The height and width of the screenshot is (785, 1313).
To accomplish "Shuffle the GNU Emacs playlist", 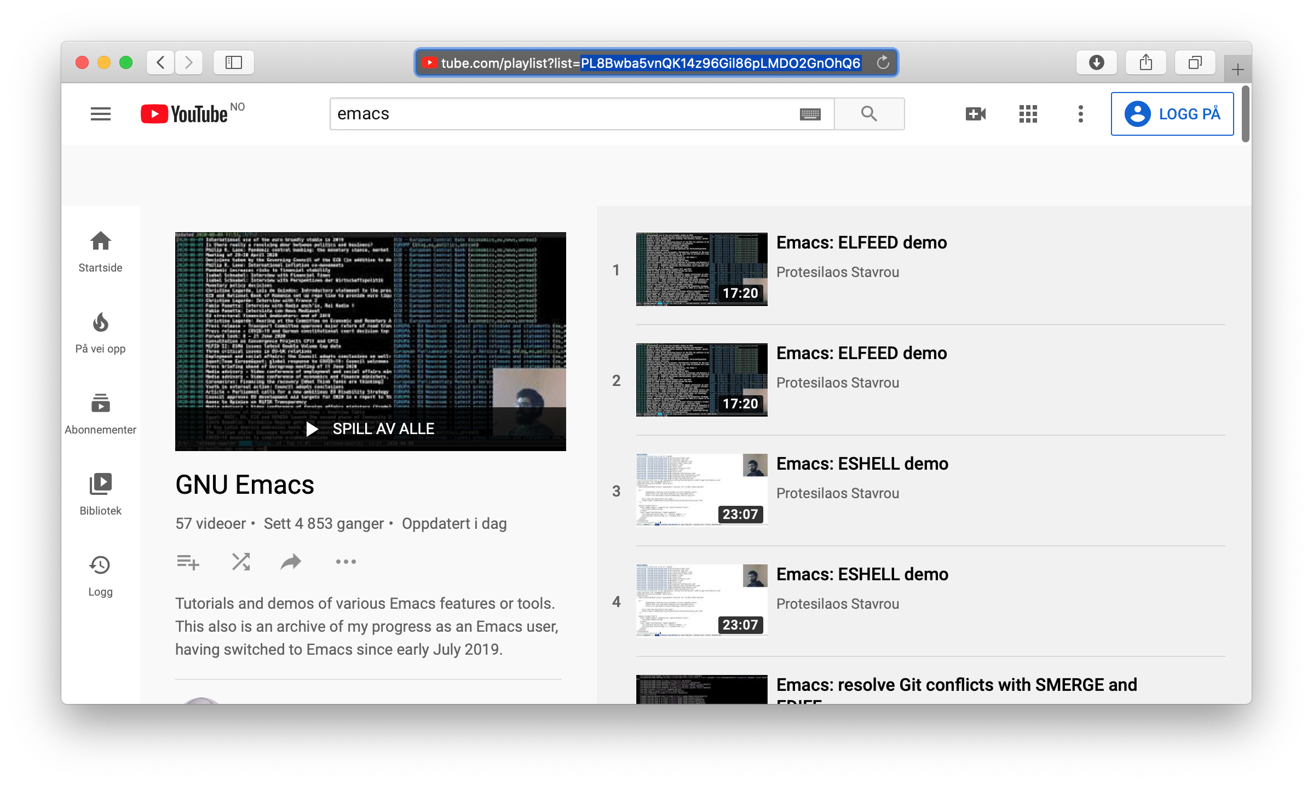I will pos(241,562).
